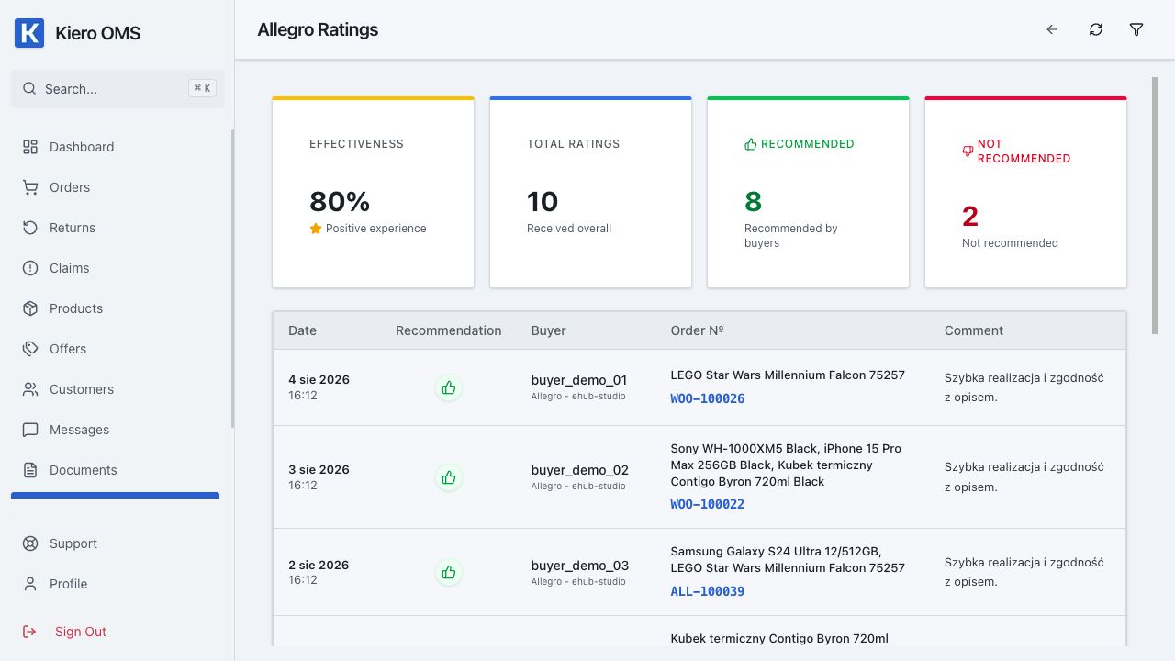Click the Not Recommended count 2
This screenshot has width=1175, height=661.
(970, 216)
